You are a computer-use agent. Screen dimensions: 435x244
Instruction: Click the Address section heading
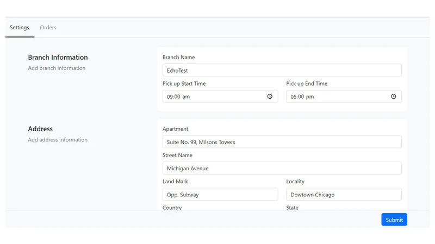(40, 129)
